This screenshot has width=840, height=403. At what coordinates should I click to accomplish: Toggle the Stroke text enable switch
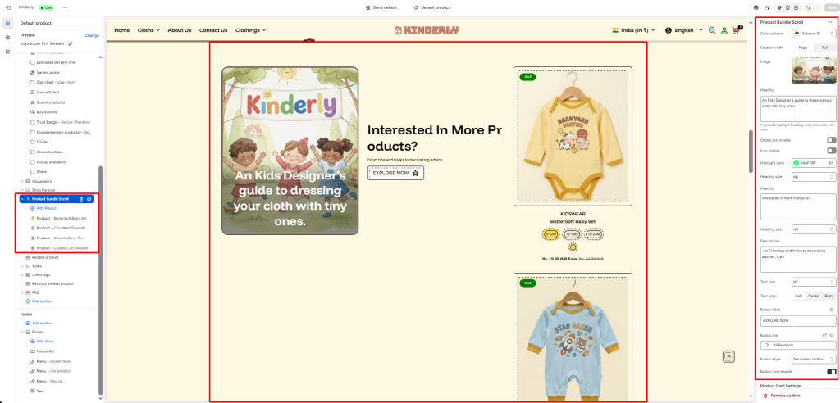coord(831,140)
